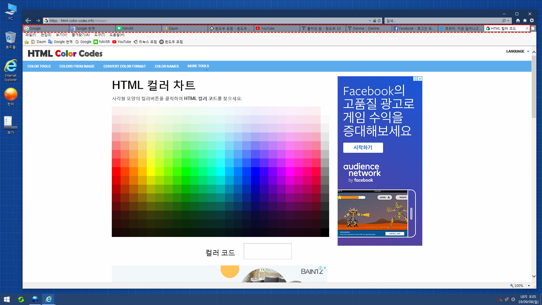Open the YouTube bookmark in favorites bar

point(122,42)
